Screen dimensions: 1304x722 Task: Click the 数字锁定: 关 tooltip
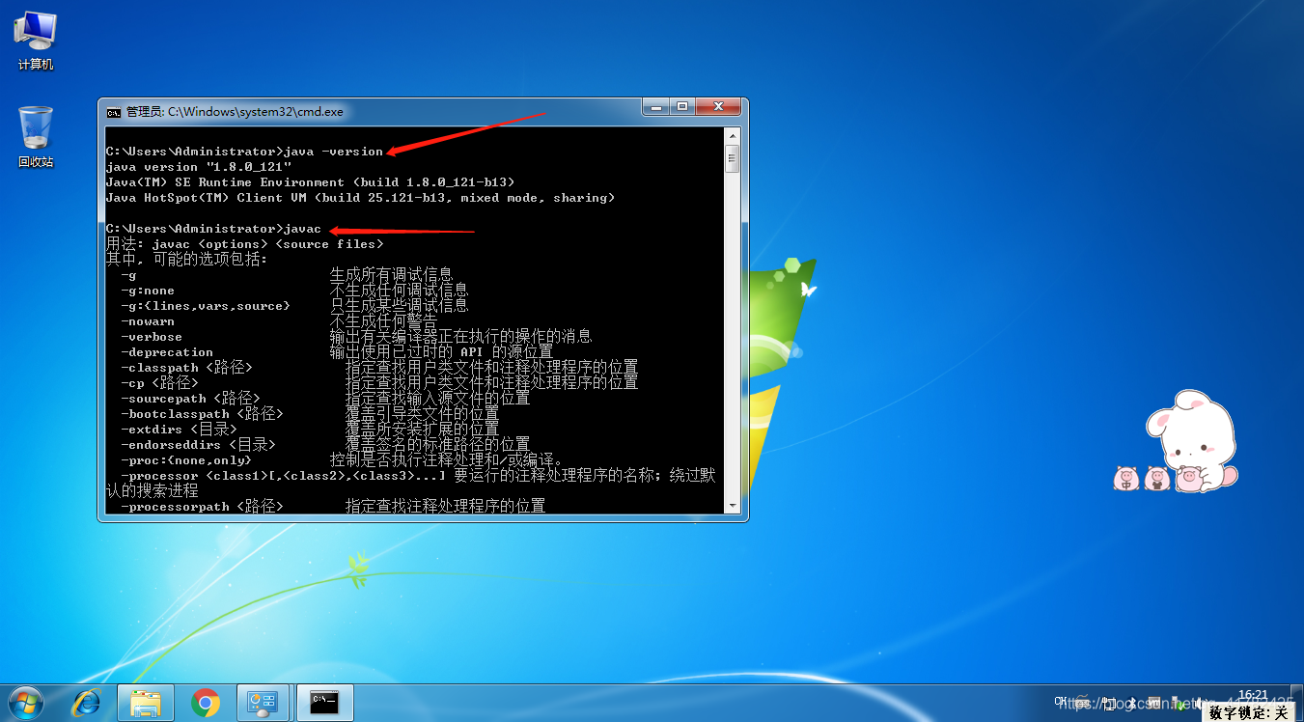coord(1248,713)
